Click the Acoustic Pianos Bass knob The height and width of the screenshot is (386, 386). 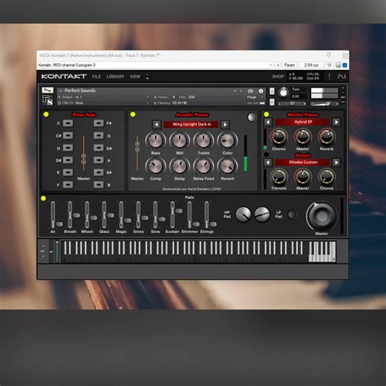click(155, 140)
